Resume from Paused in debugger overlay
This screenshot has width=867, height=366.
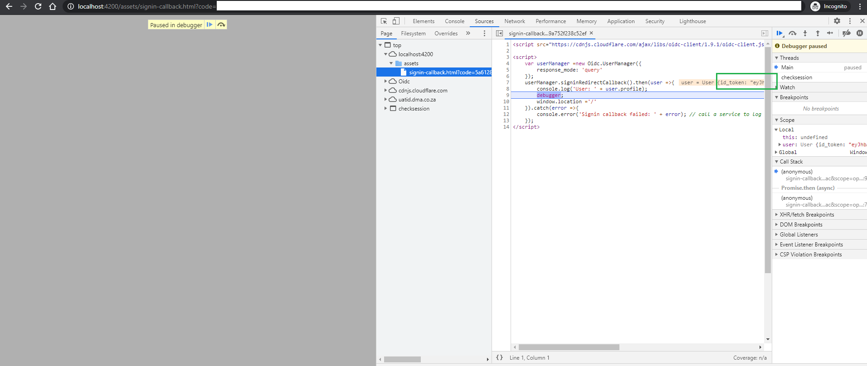(x=209, y=24)
